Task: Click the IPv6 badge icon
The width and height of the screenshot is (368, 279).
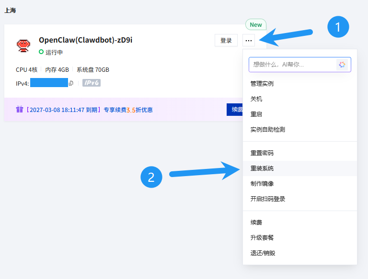Action: click(91, 83)
